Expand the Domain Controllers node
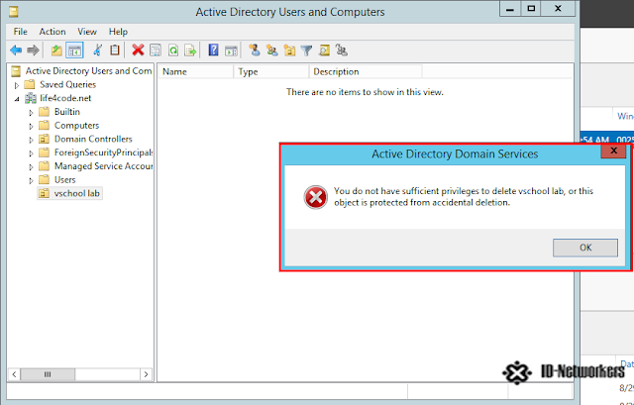 pos(31,140)
